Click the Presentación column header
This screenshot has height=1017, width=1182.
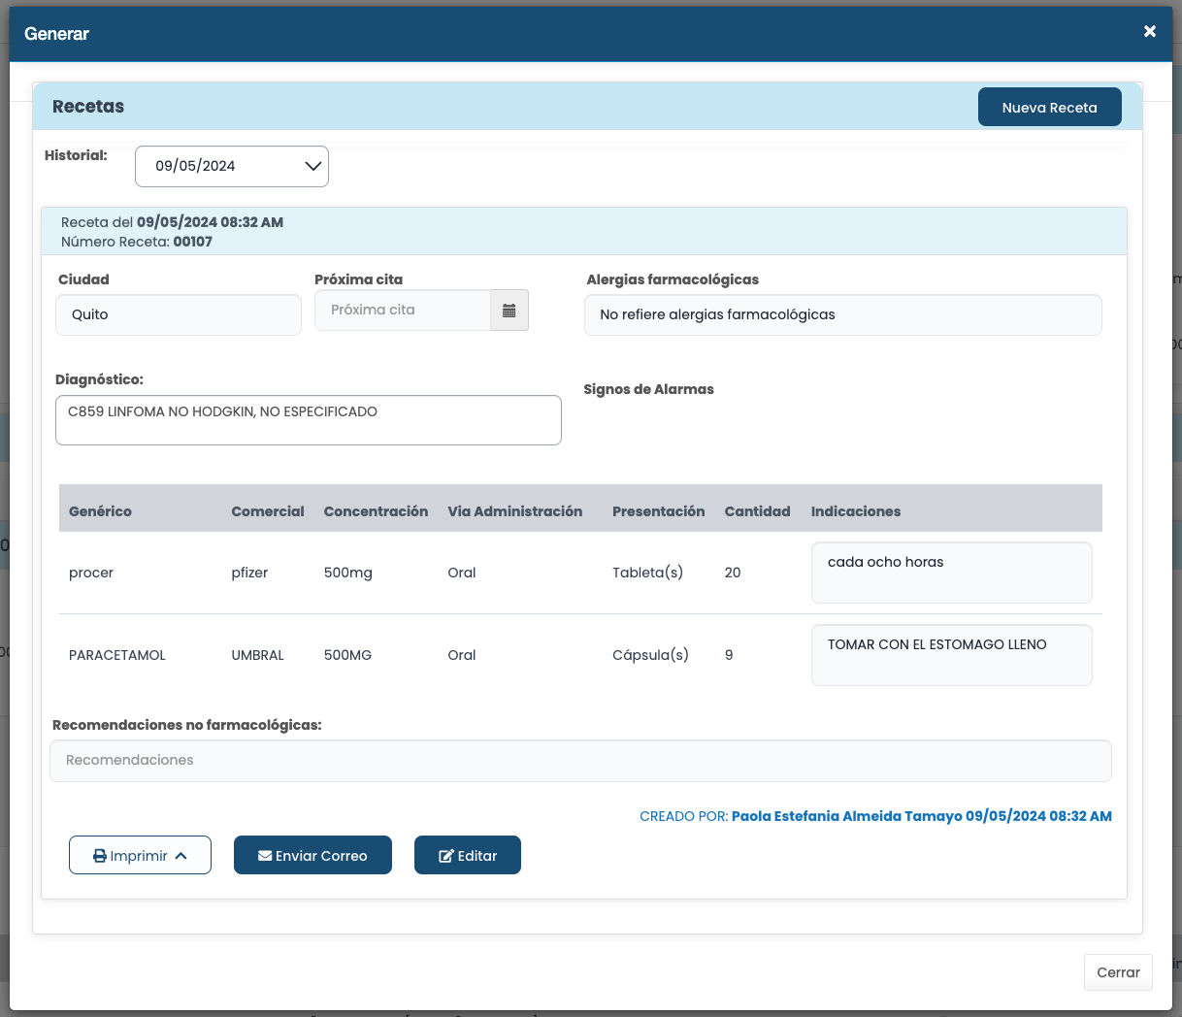658,511
